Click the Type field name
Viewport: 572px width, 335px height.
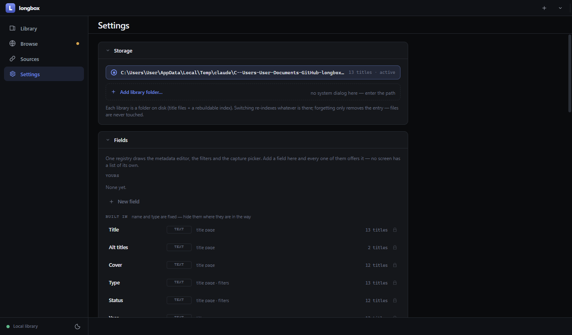(114, 283)
